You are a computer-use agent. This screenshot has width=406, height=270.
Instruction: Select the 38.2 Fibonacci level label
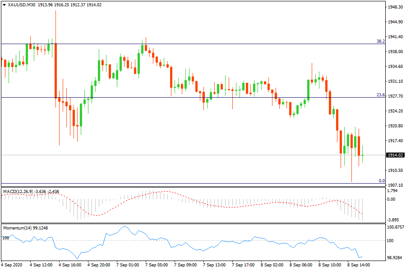[380, 41]
